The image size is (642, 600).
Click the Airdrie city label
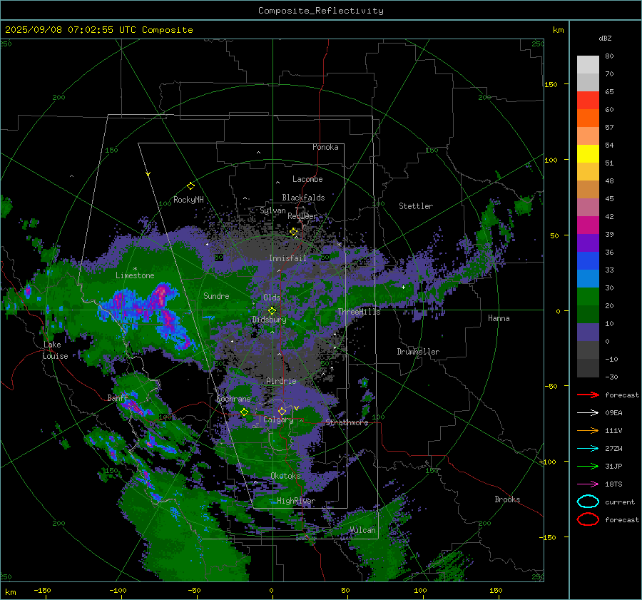pyautogui.click(x=281, y=381)
